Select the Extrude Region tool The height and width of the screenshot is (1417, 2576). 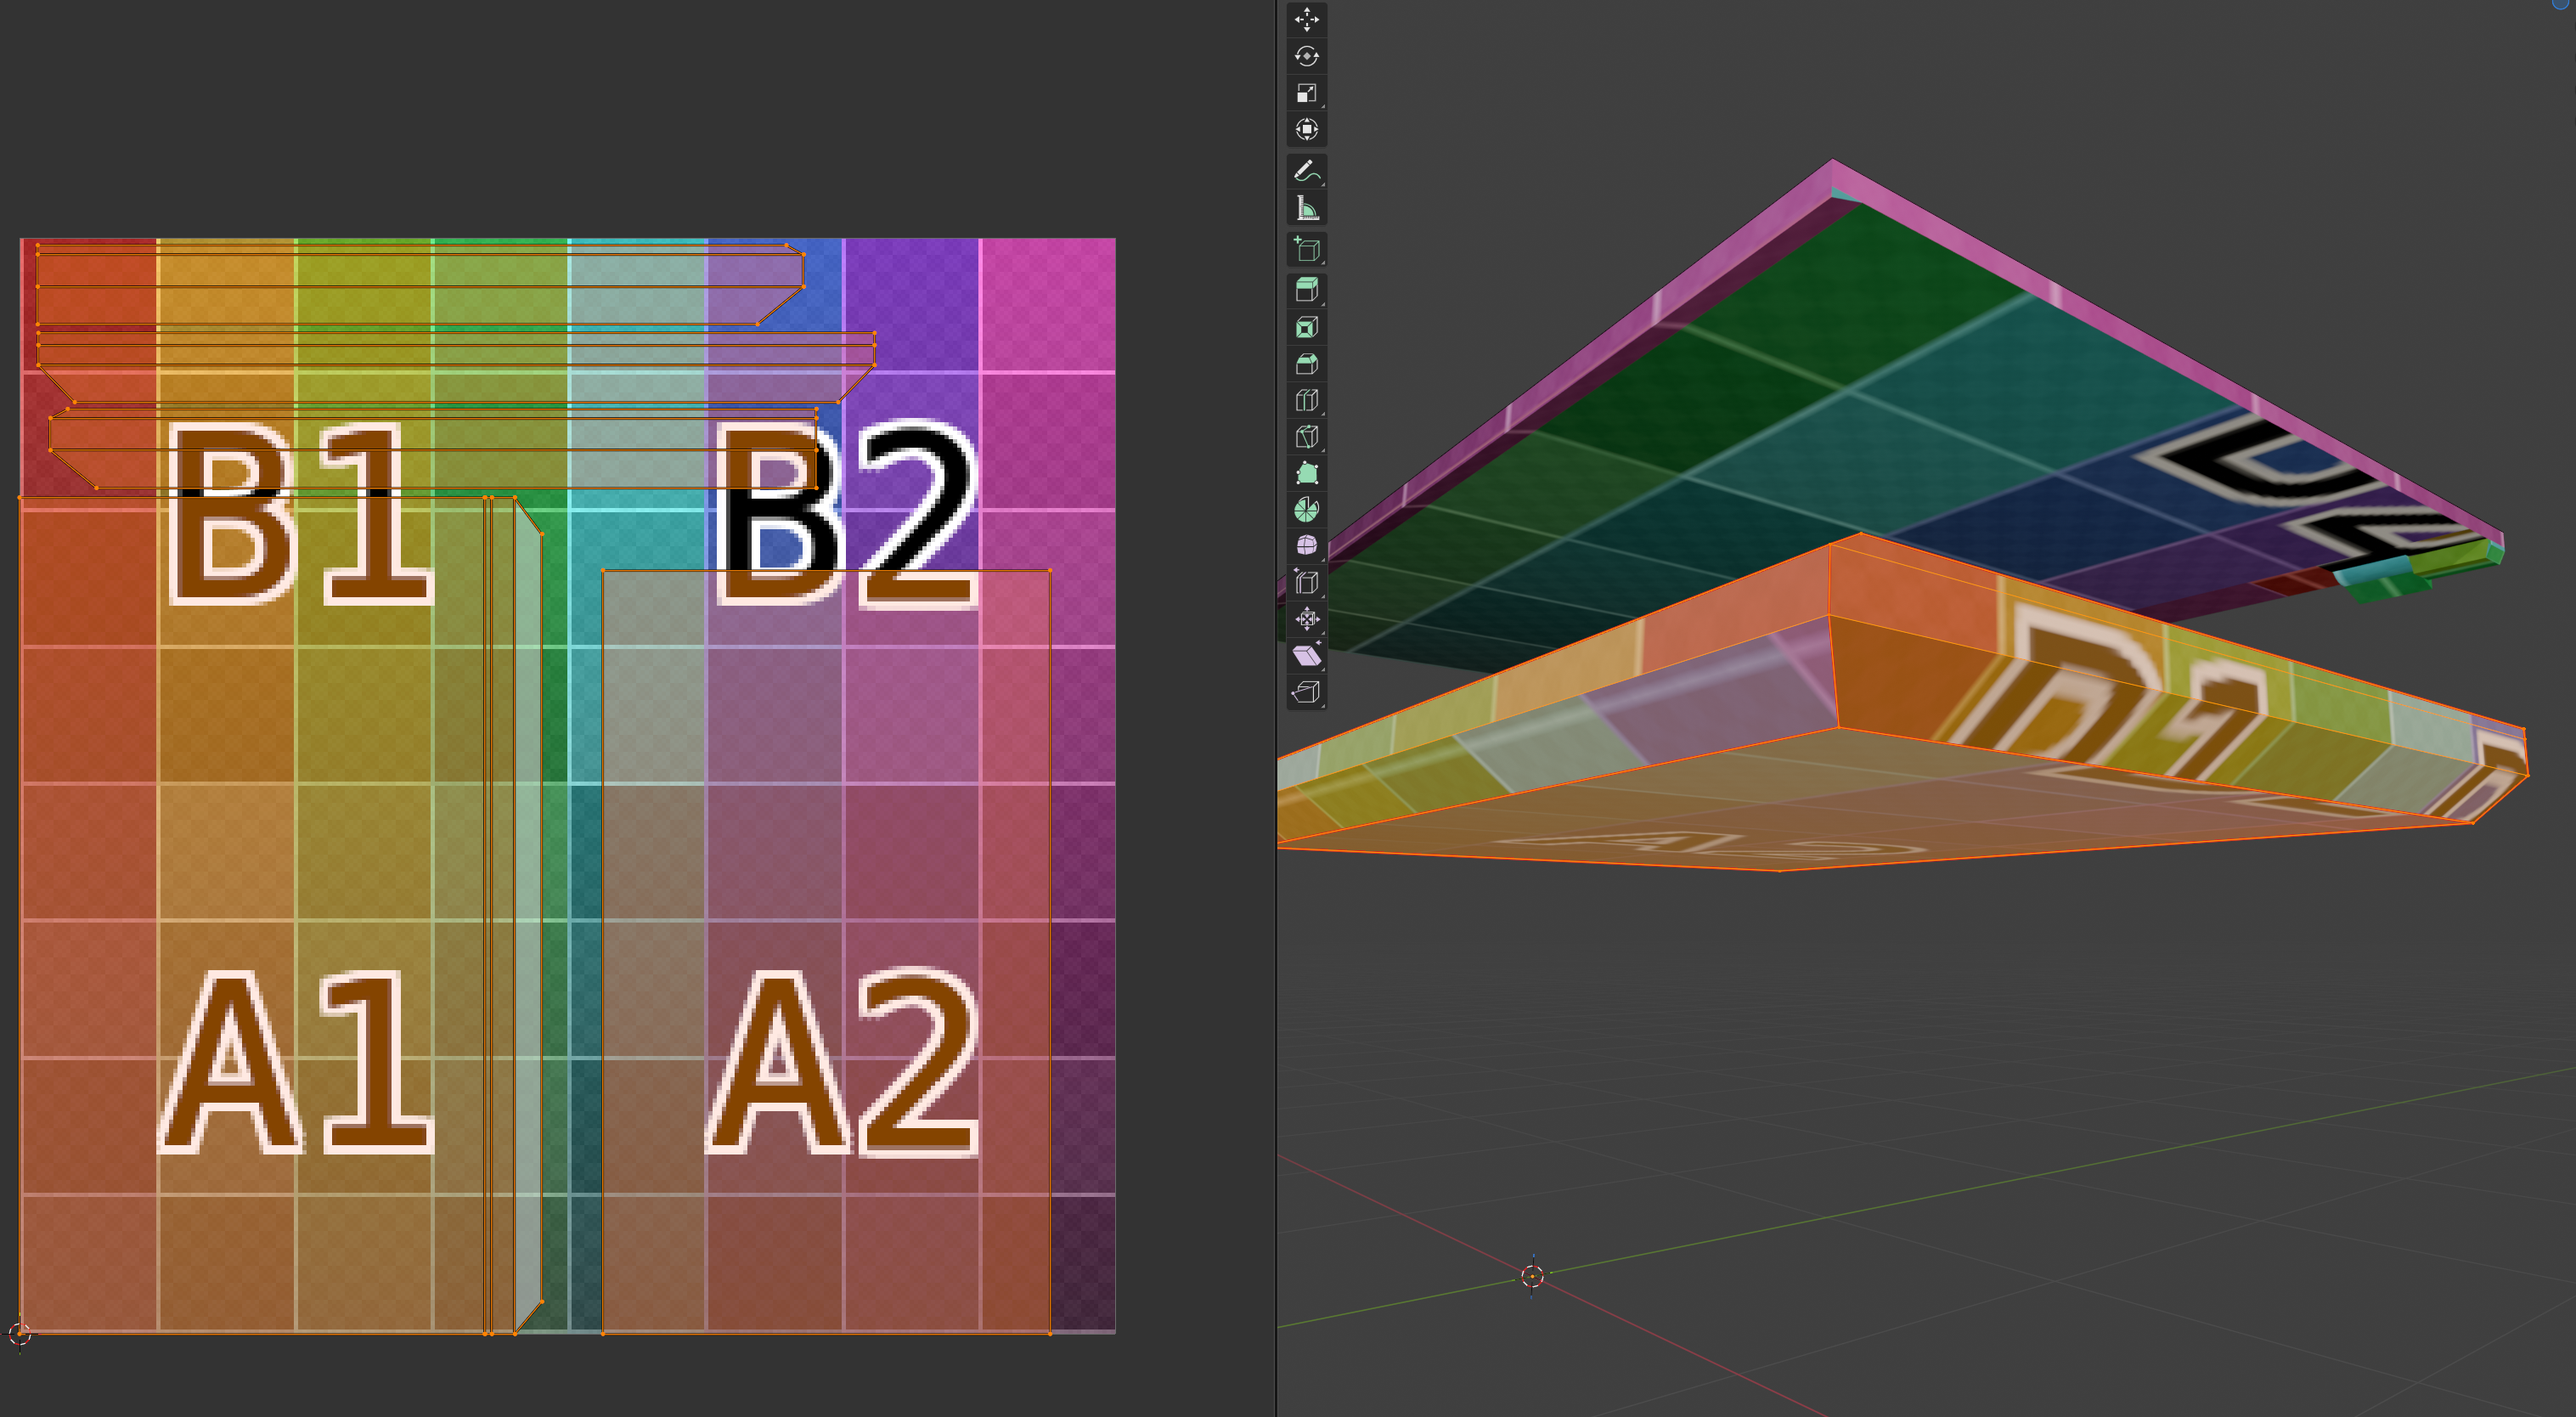(1306, 291)
